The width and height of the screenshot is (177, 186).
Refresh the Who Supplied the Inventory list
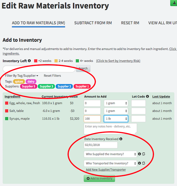144,154
